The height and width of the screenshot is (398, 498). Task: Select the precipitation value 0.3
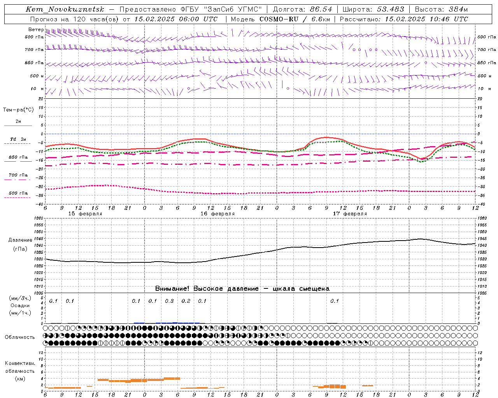coord(169,301)
